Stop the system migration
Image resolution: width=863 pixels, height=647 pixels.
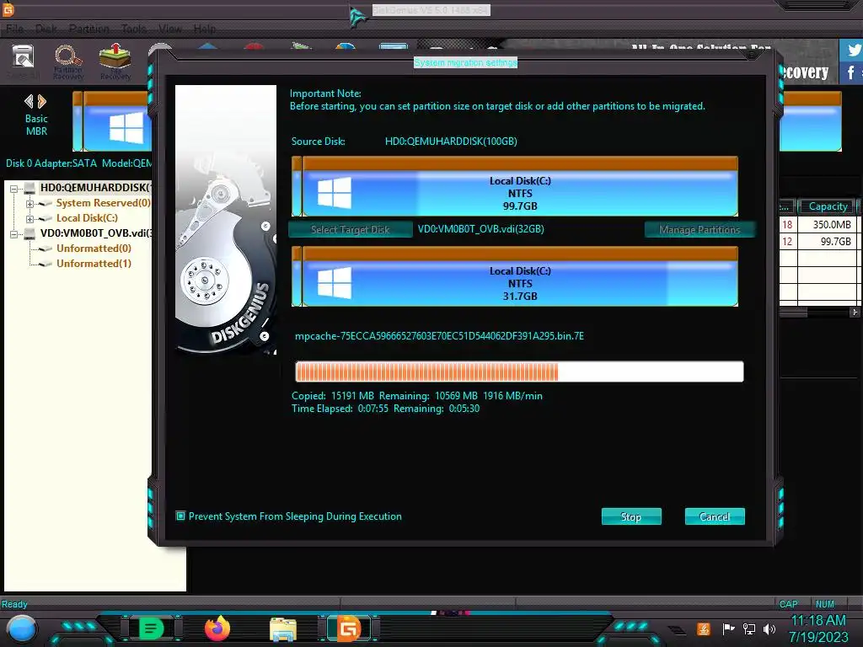[631, 516]
